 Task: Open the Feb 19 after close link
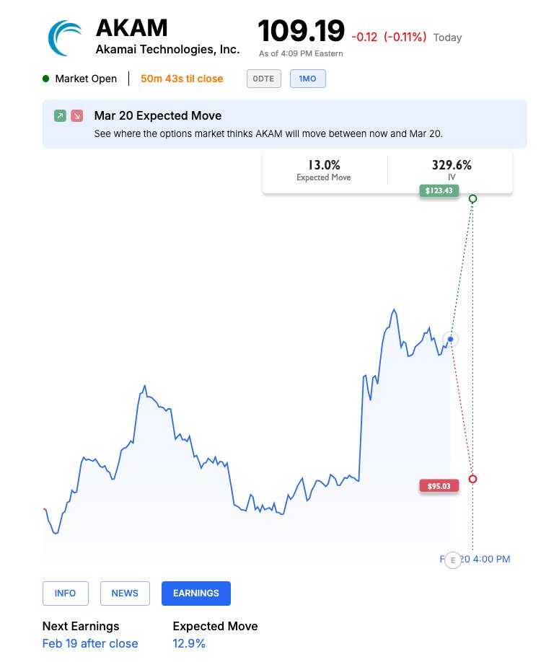tap(90, 643)
